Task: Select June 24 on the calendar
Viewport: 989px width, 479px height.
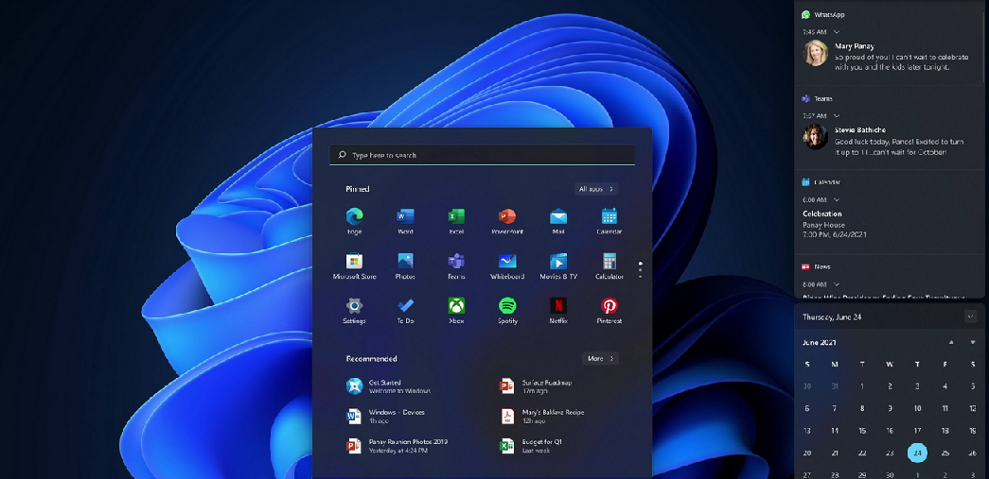Action: [917, 453]
